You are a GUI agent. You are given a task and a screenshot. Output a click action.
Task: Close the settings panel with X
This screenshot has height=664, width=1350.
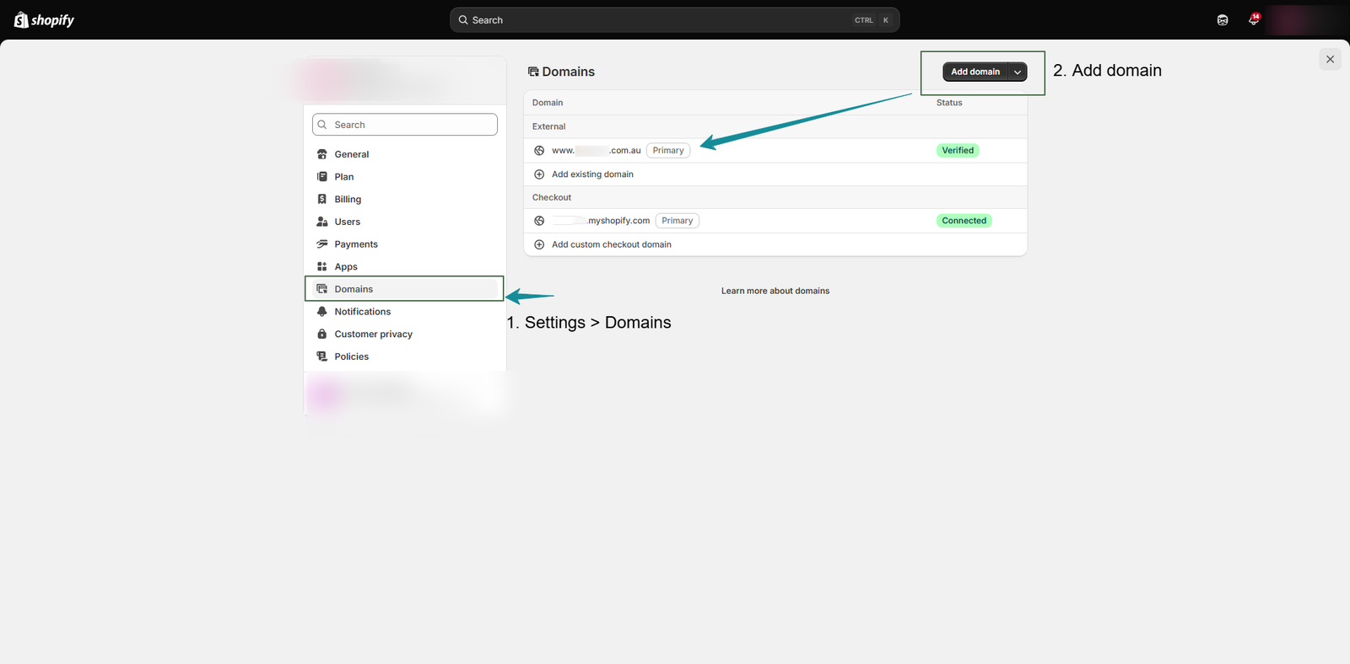(1330, 59)
